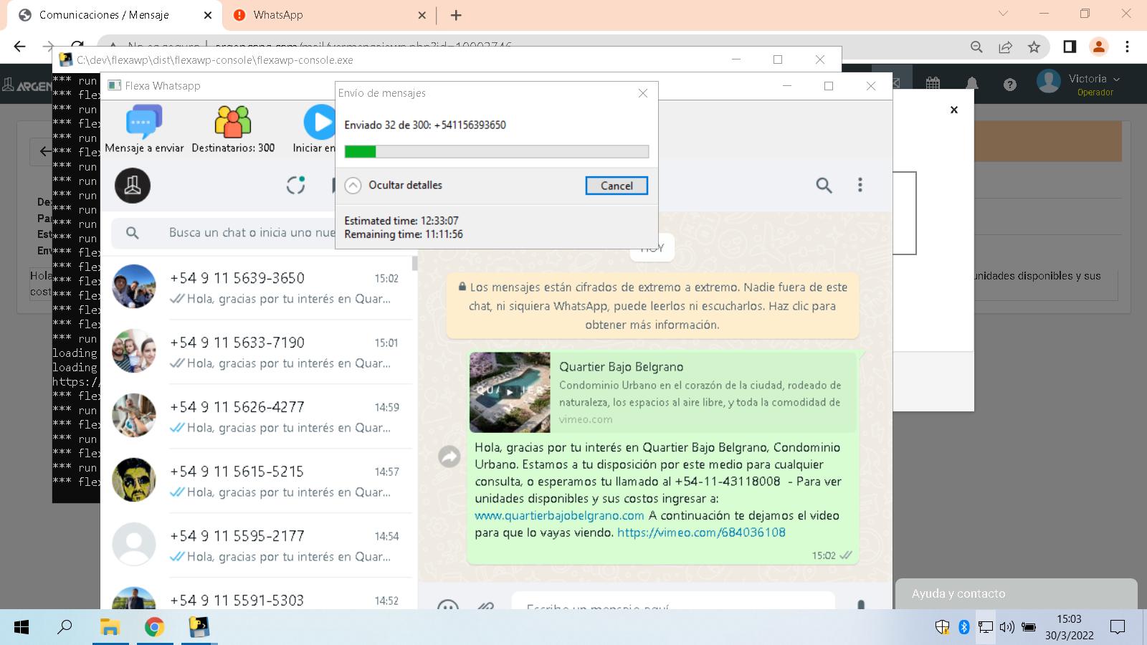
Task: Open help question mark icon
Action: coord(1010,85)
